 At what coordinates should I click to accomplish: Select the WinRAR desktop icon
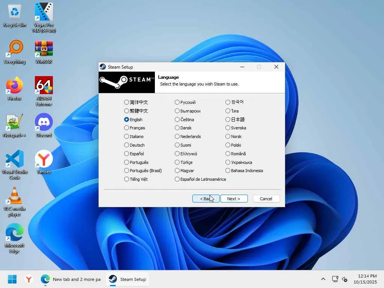[44, 52]
